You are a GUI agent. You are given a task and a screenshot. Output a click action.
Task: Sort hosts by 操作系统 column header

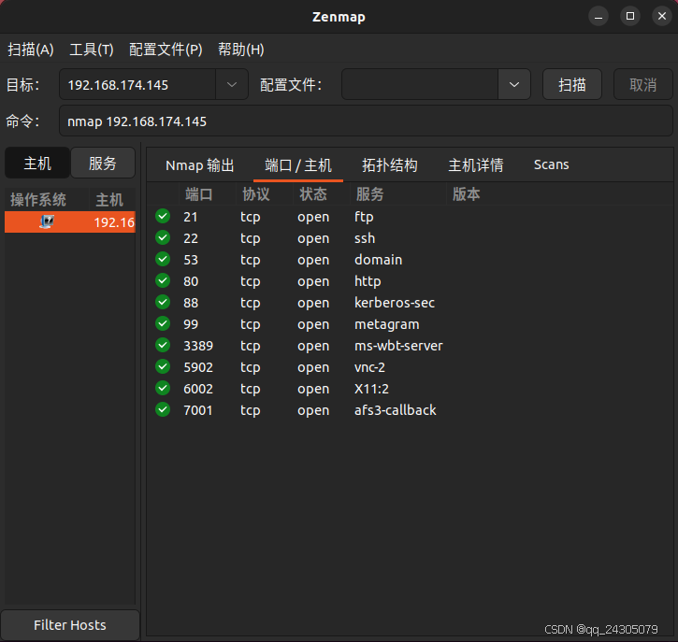pos(47,200)
